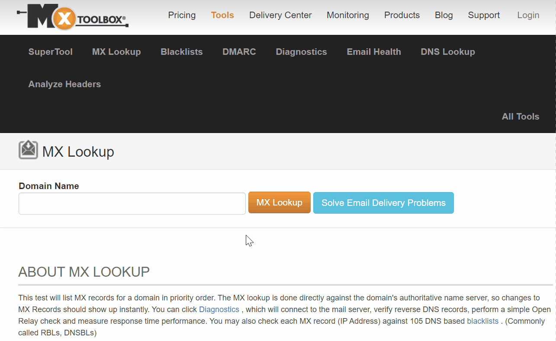Click the Domain Name label
Screen dimensions: 556x341
(x=49, y=186)
